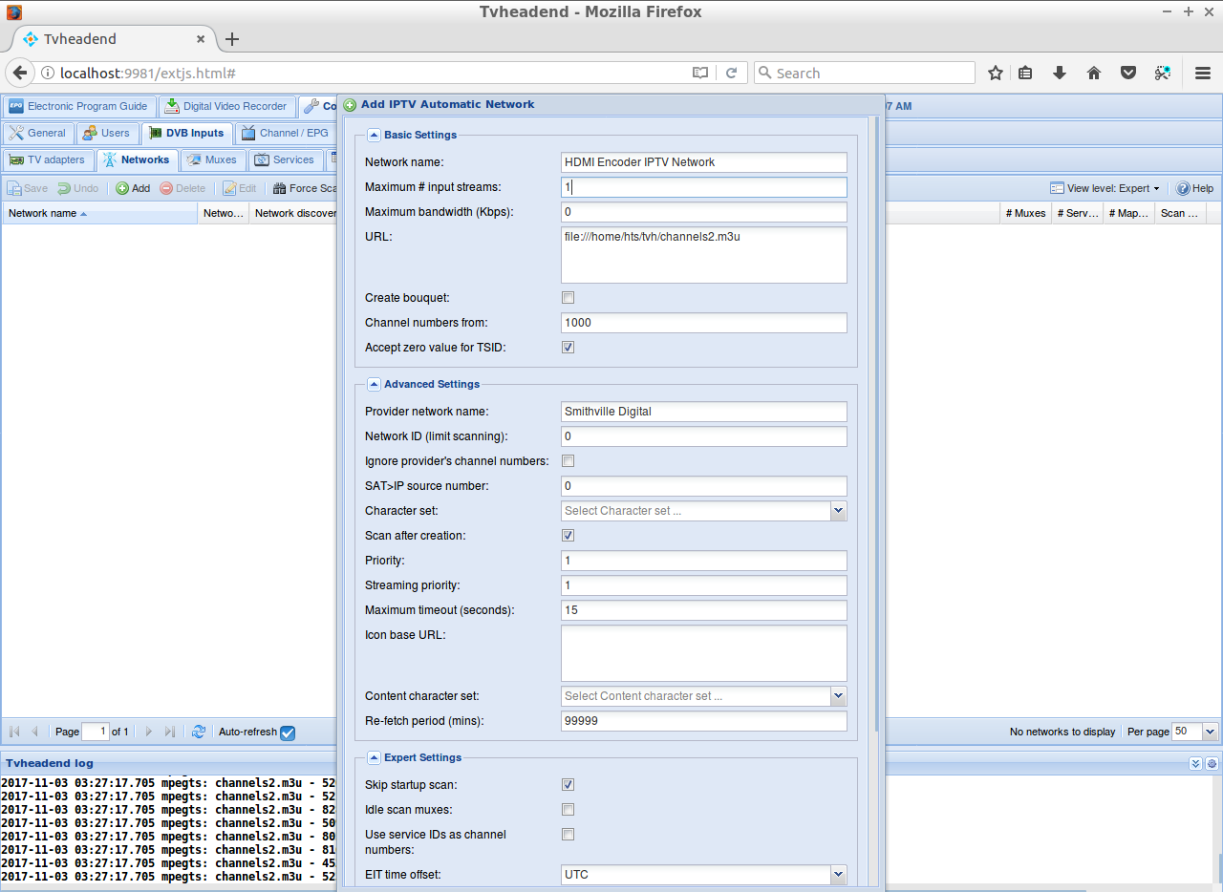Click the refresh icon next to page controls
Viewport: 1223px width, 892px height.
(x=199, y=731)
